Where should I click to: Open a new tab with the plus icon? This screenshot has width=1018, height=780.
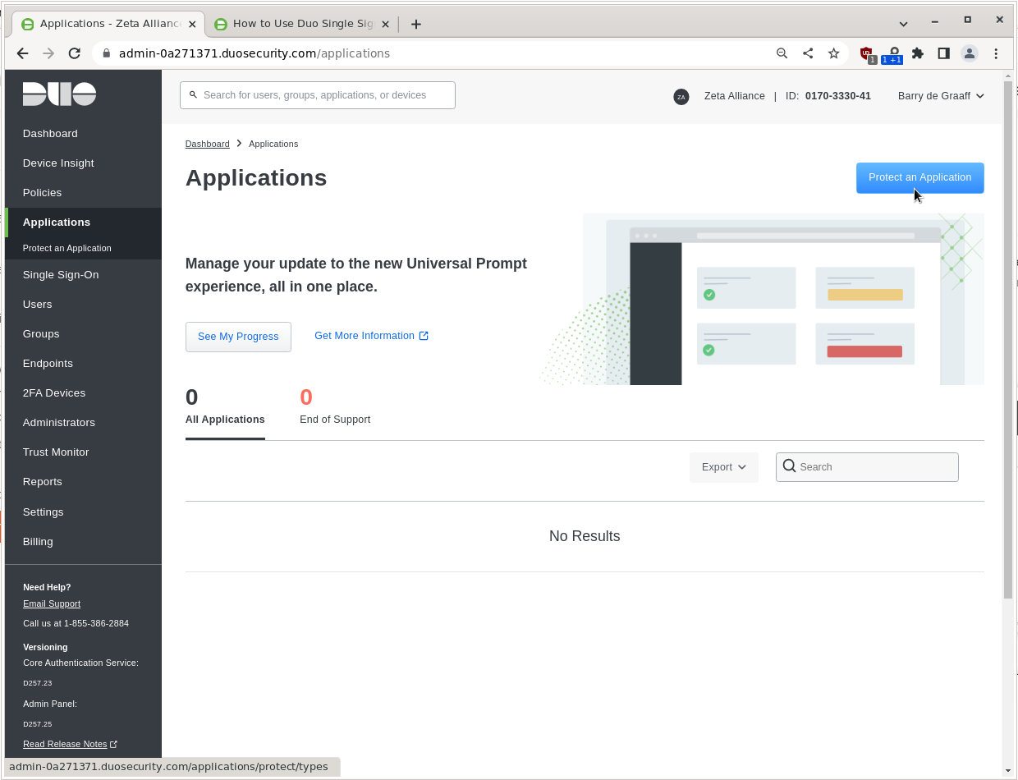tap(416, 24)
